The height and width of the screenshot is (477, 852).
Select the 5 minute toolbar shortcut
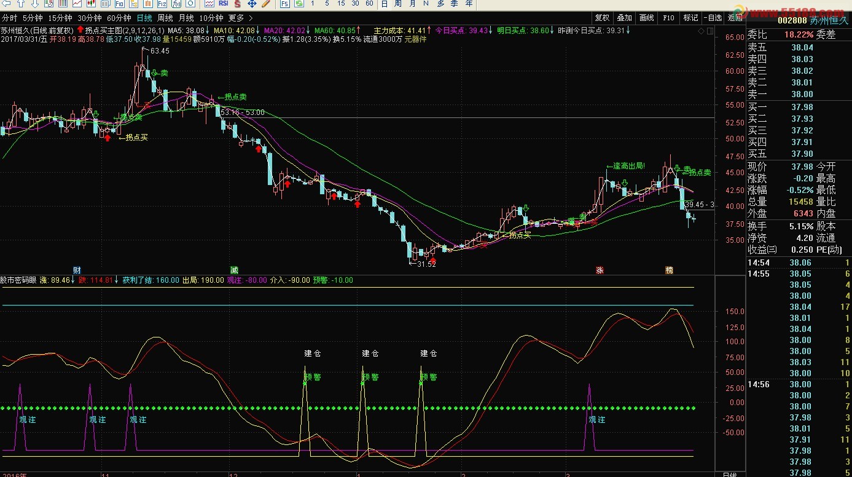pos(326,4)
